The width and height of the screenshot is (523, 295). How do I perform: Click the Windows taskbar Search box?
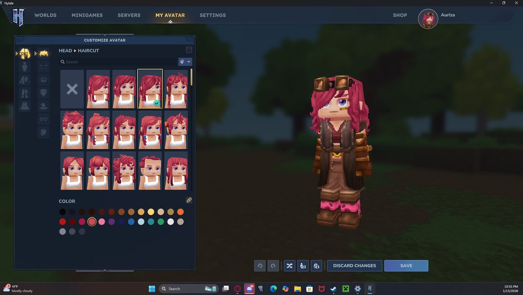[189, 288]
